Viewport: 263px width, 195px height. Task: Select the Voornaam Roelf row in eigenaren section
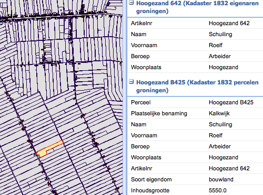pyautogui.click(x=195, y=45)
